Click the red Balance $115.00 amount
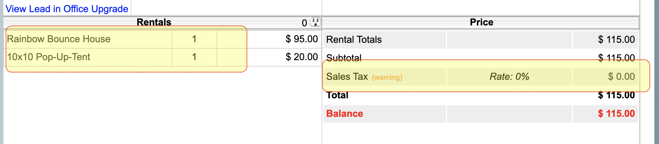The height and width of the screenshot is (144, 659). click(x=616, y=114)
